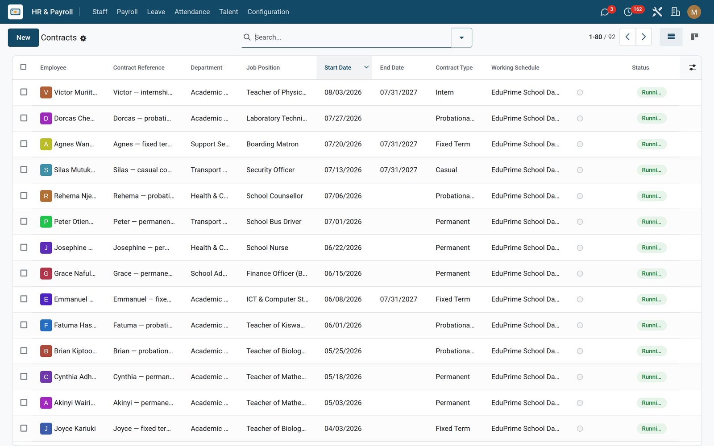Viewport: 714px width, 446px height.
Task: Select Joyce Kariuki row checkbox
Action: point(24,428)
